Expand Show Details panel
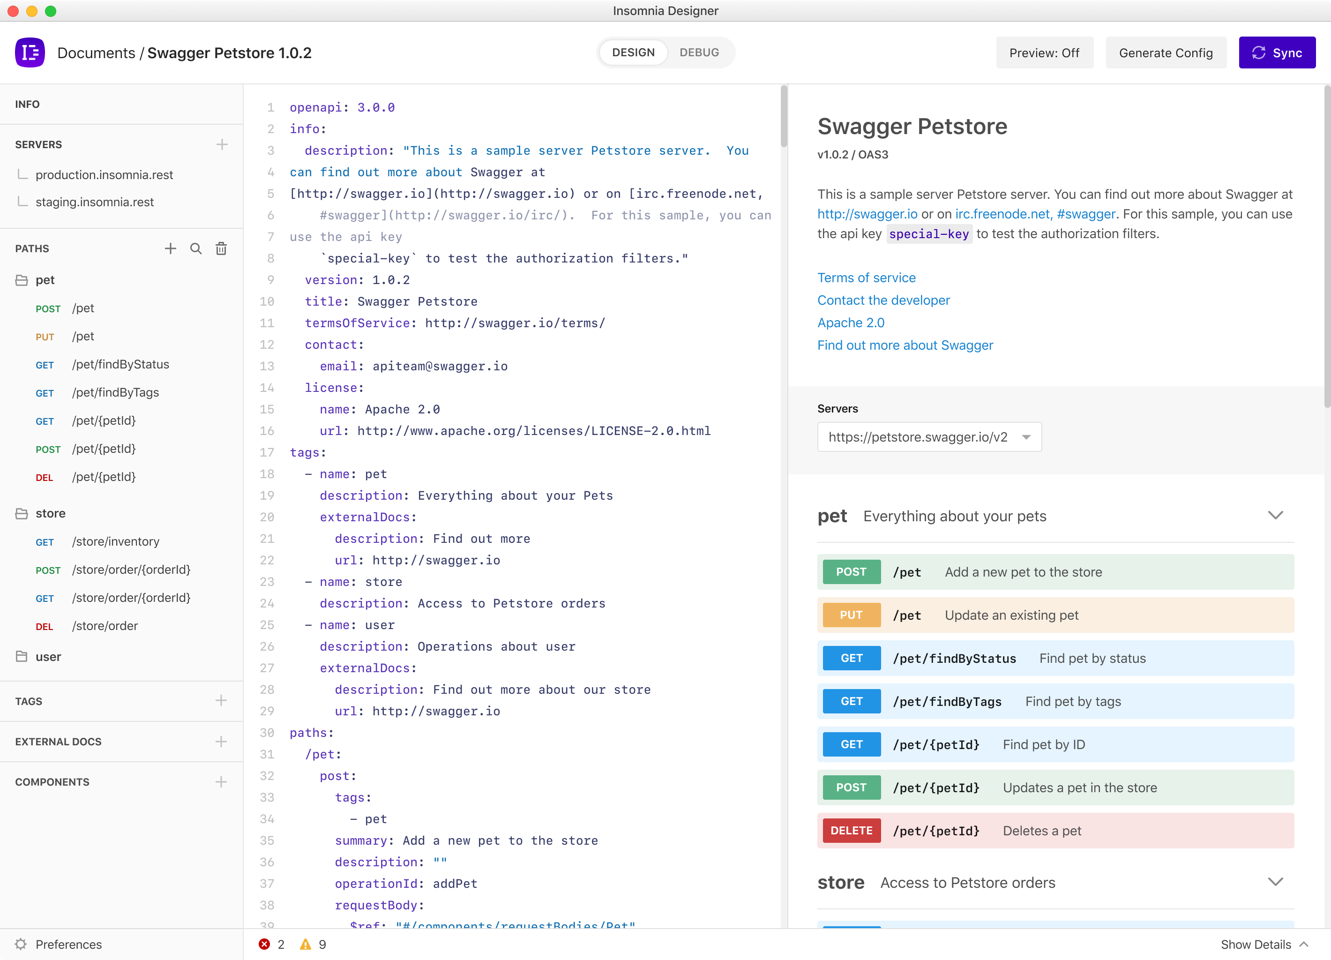 click(1265, 944)
